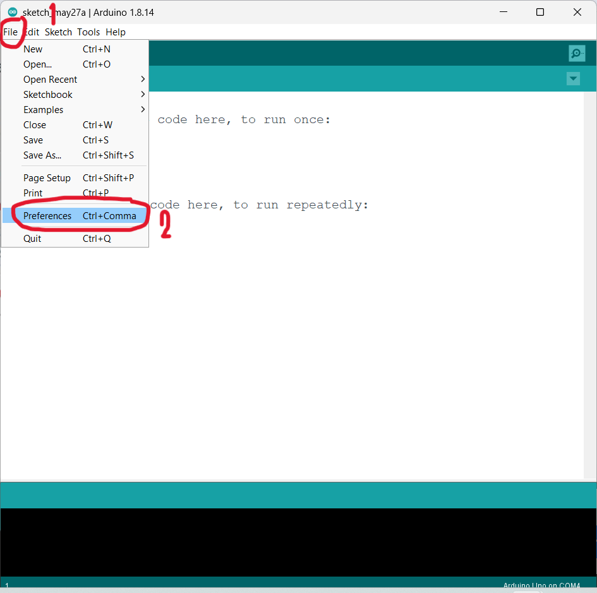The height and width of the screenshot is (593, 597).
Task: Close the Arduino window
Action: (x=577, y=12)
